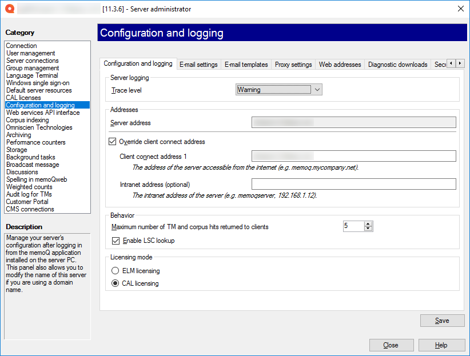470x356 pixels.
Task: Select CAL licensing
Action: (x=115, y=283)
